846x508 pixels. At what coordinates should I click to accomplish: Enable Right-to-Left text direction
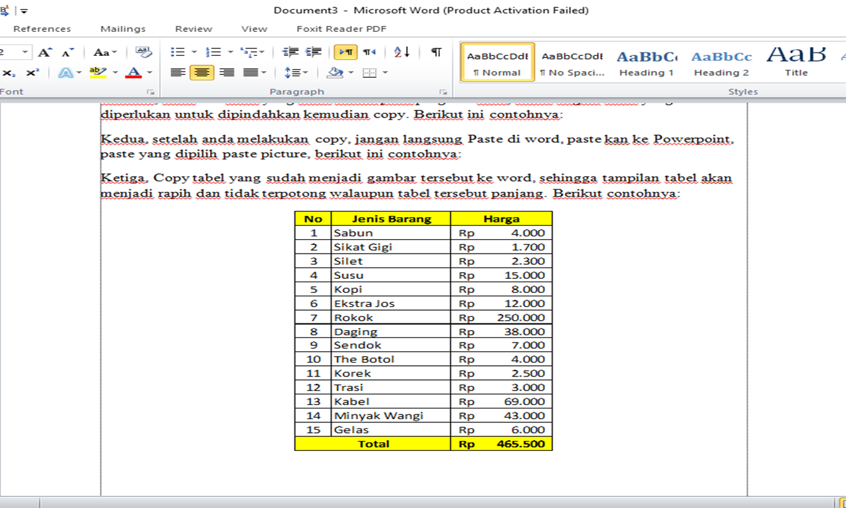pyautogui.click(x=370, y=52)
